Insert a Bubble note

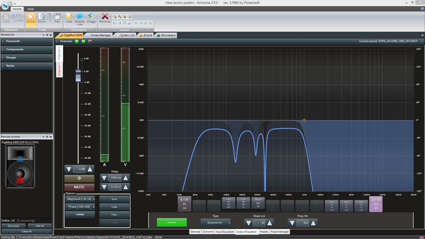(x=80, y=19)
